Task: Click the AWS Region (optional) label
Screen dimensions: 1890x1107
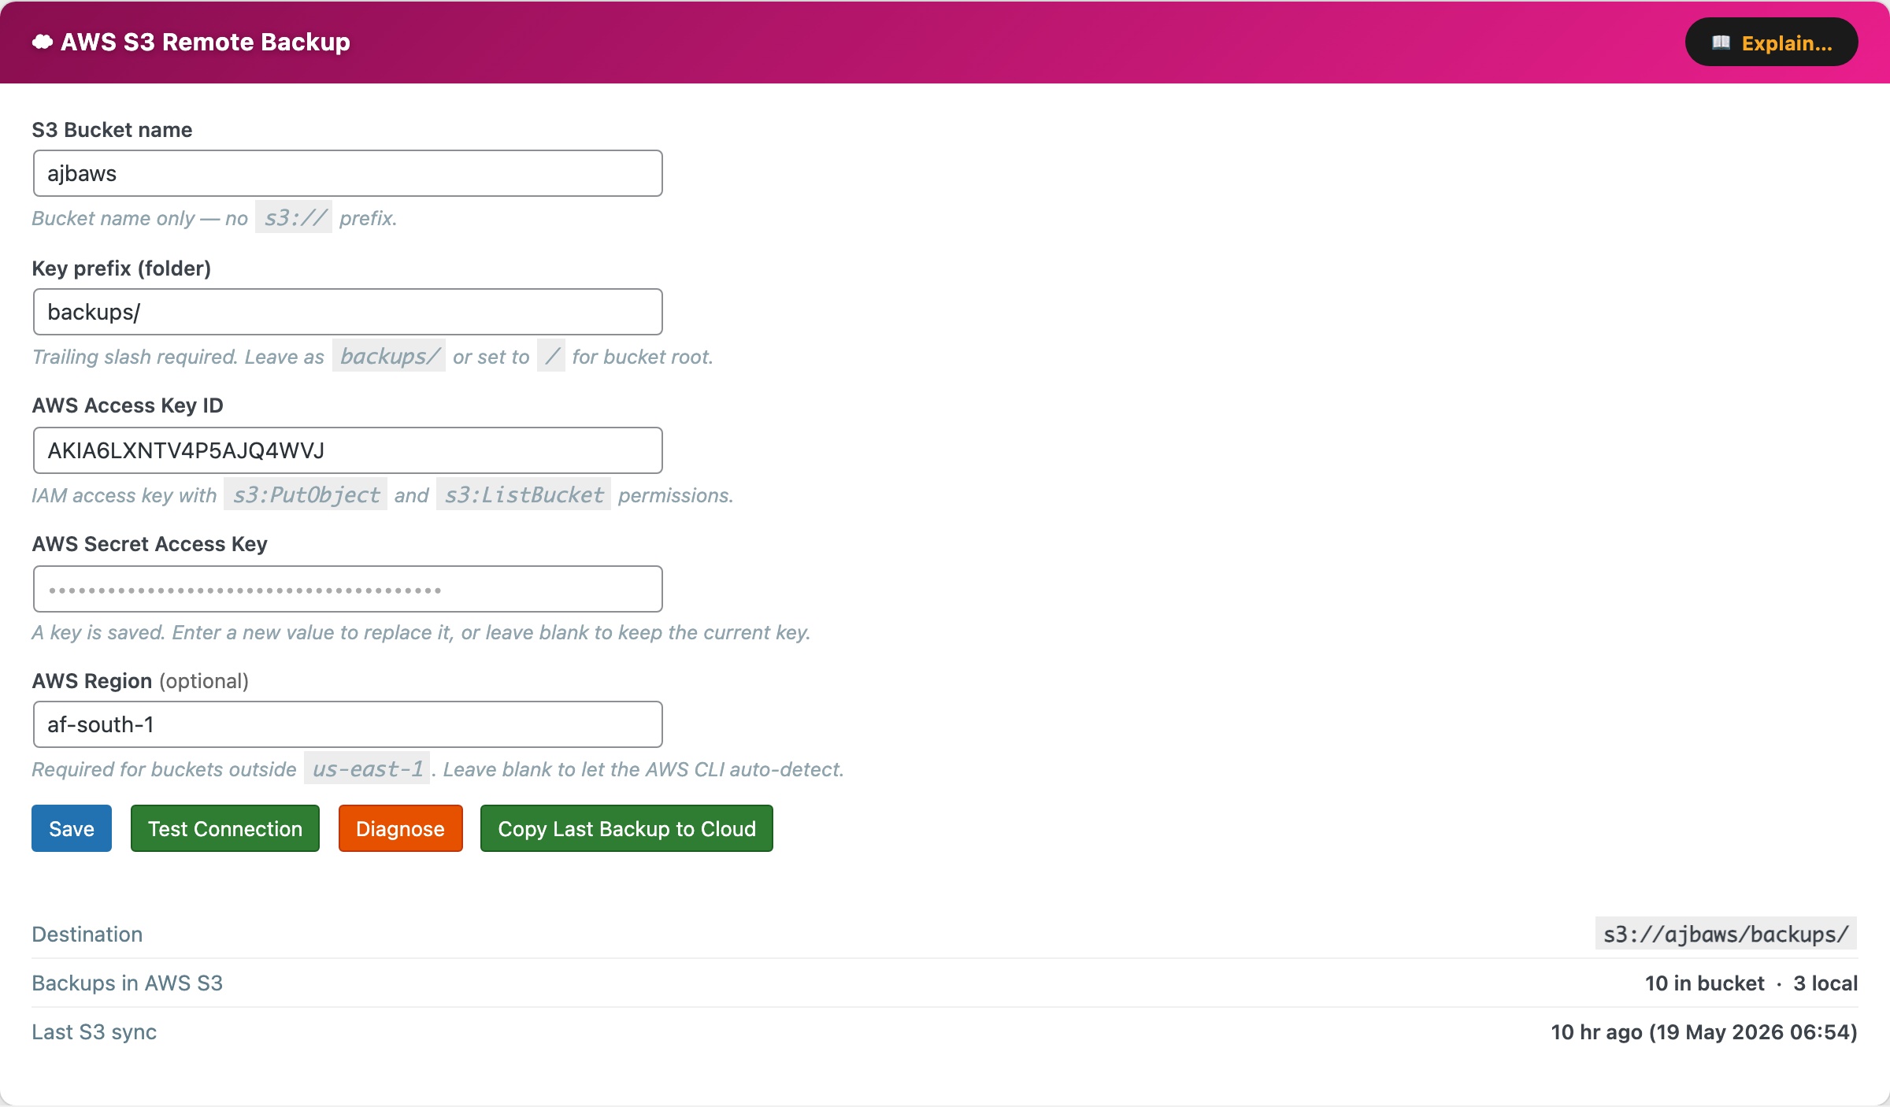Action: tap(140, 680)
